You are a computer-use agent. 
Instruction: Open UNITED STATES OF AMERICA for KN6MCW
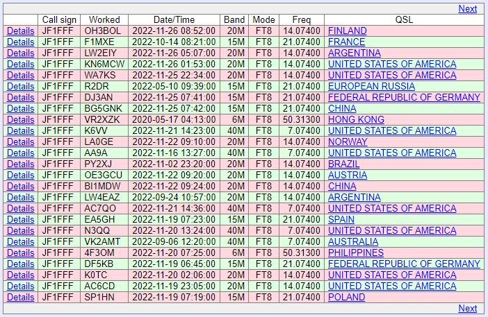point(392,64)
